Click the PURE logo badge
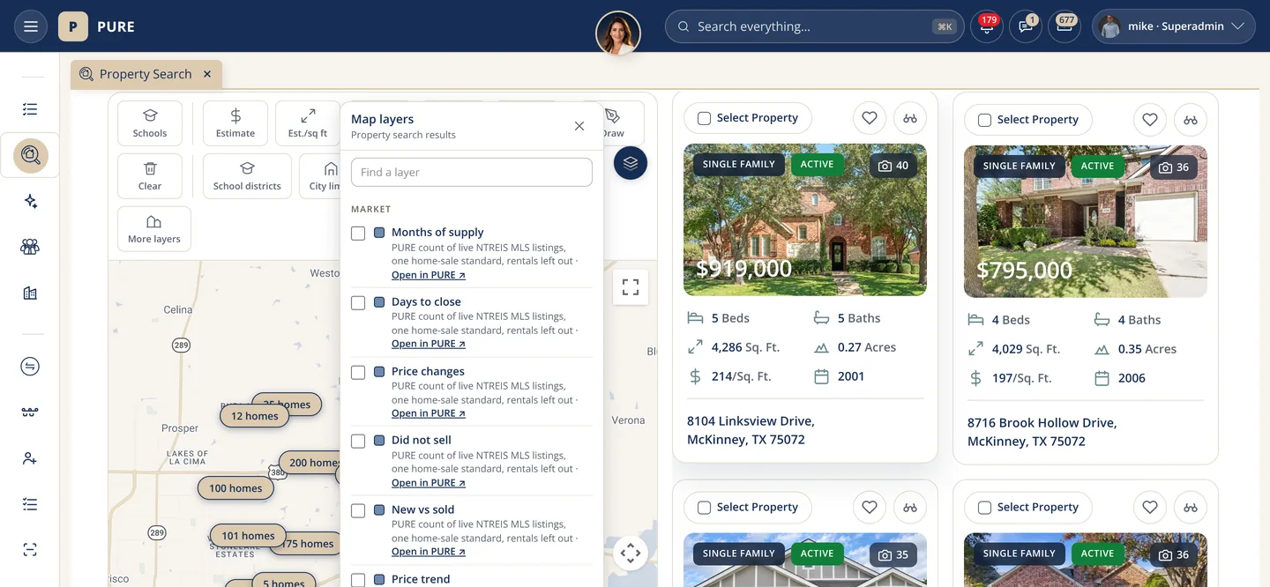 click(72, 26)
